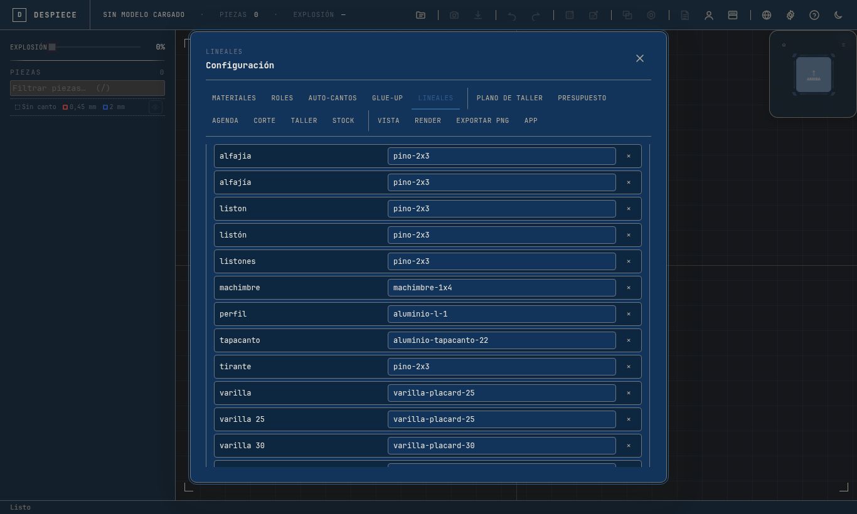The image size is (857, 514).
Task: Remove the varilla 25 row
Action: tap(629, 419)
